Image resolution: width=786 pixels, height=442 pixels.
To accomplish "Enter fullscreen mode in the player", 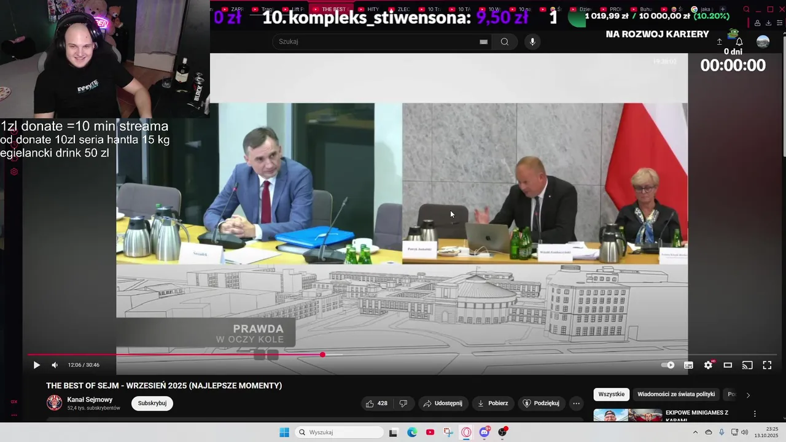I will click(x=767, y=365).
